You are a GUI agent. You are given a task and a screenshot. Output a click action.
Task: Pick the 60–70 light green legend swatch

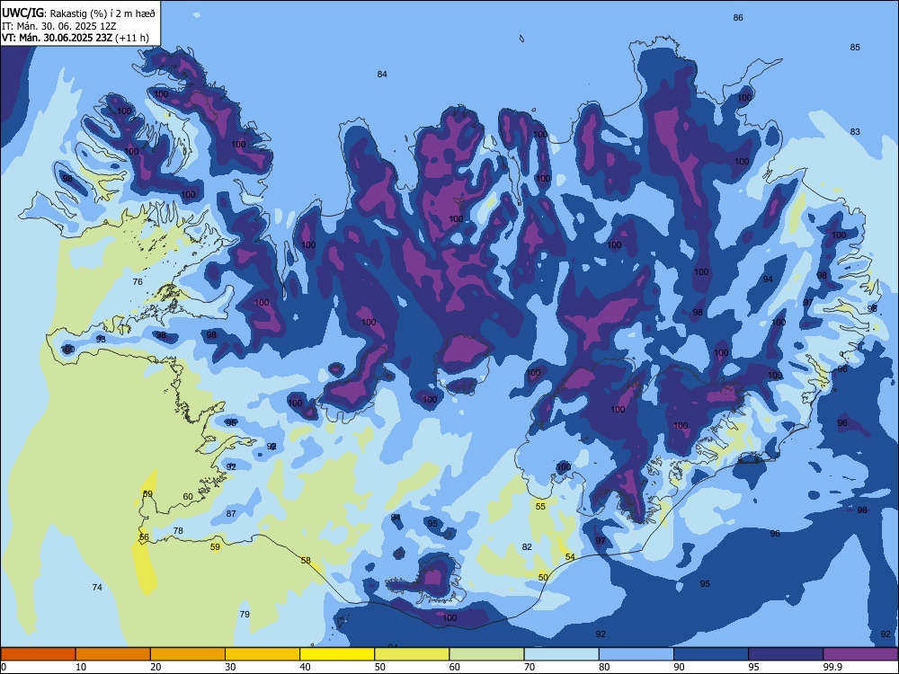coord(486,654)
